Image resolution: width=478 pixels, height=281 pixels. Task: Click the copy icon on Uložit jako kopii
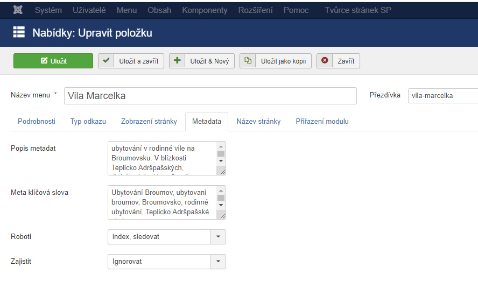(x=248, y=61)
